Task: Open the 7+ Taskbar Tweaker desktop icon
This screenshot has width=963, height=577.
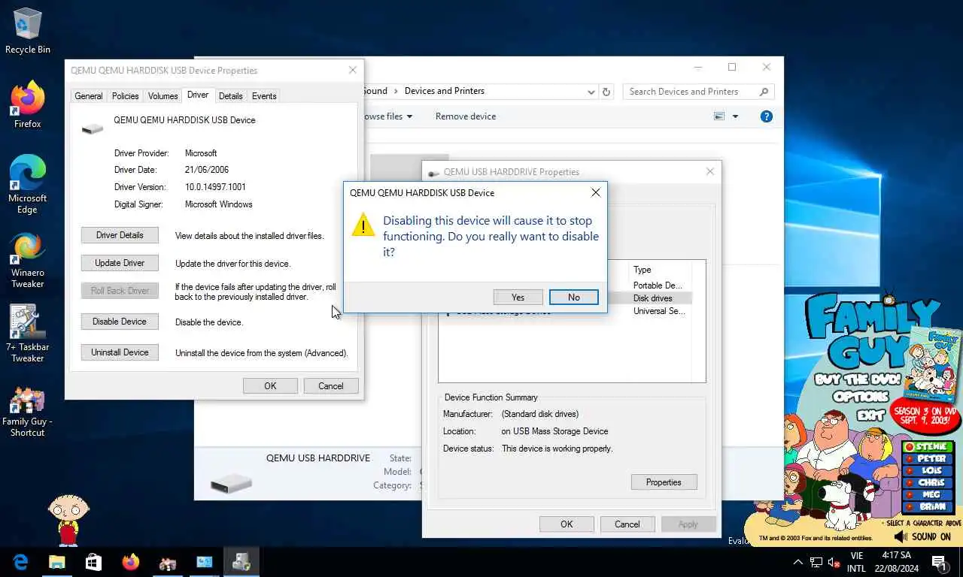Action: 28,334
